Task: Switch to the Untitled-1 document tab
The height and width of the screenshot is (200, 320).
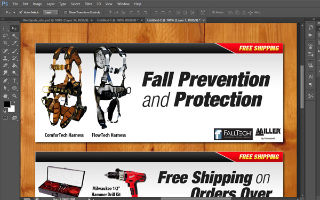Action: coord(117,20)
